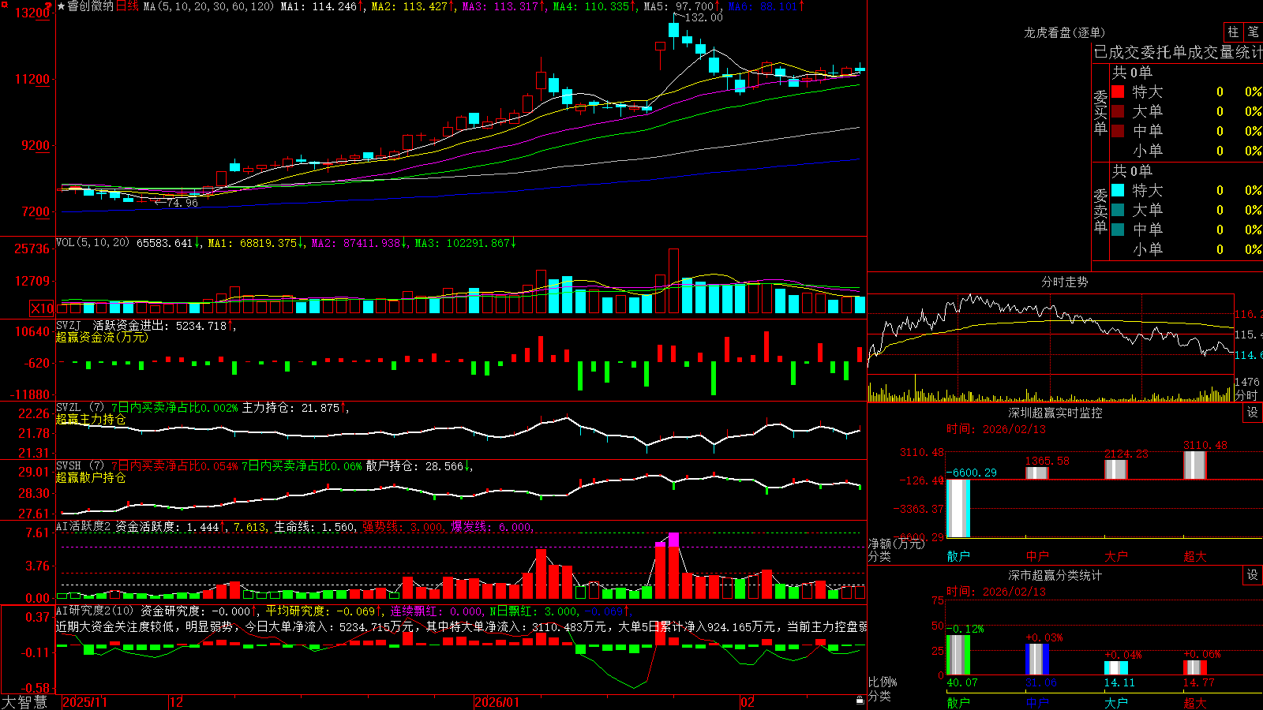The image size is (1263, 710).
Task: Click the ★ favorite star before 睿创微纳
Action: tap(62, 6)
